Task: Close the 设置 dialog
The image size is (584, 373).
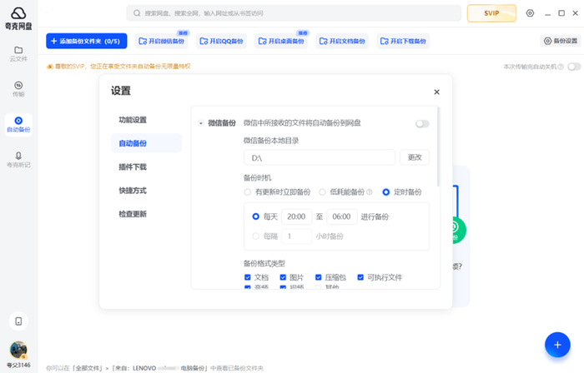Action: (436, 92)
